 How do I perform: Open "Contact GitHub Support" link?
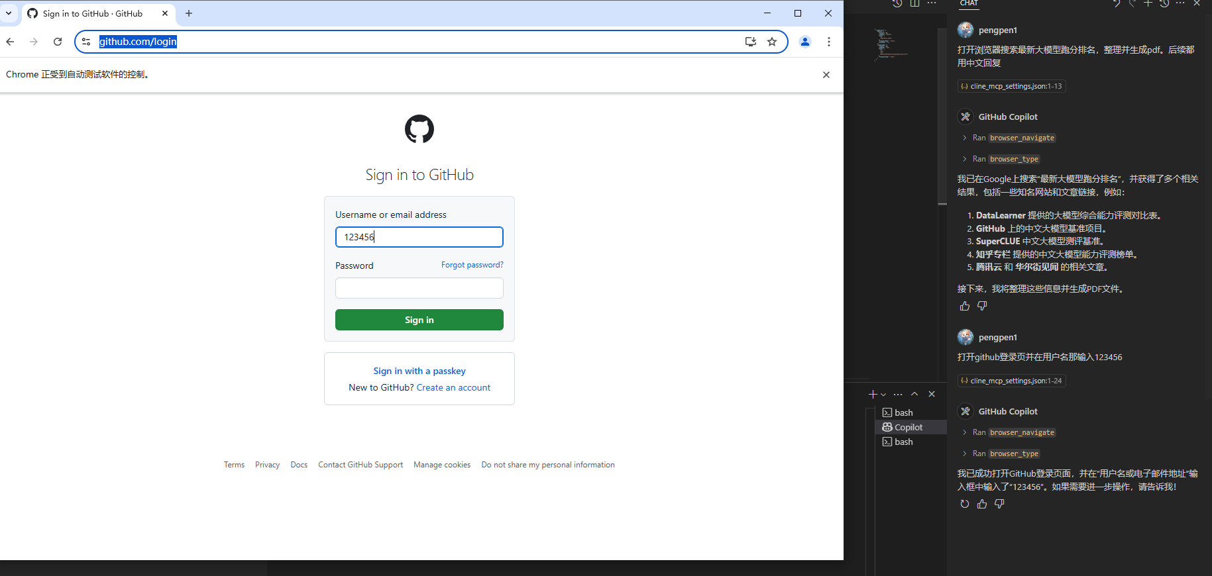click(x=360, y=465)
